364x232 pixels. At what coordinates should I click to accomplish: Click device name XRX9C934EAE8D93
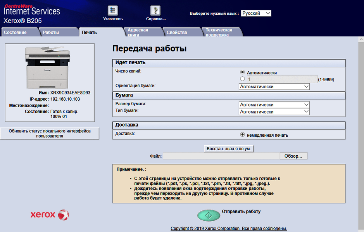click(70, 93)
